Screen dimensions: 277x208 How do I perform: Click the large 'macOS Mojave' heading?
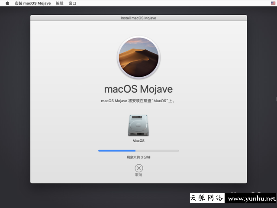(138, 89)
